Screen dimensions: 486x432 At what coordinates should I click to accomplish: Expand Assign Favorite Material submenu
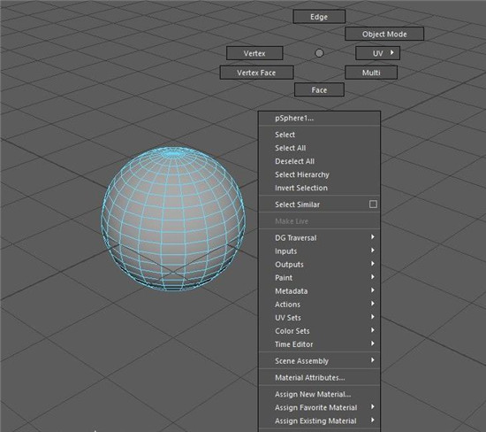pos(320,407)
